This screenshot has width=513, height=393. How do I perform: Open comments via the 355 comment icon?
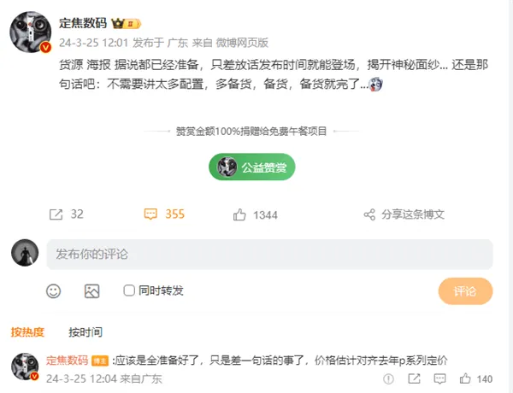[x=150, y=214]
